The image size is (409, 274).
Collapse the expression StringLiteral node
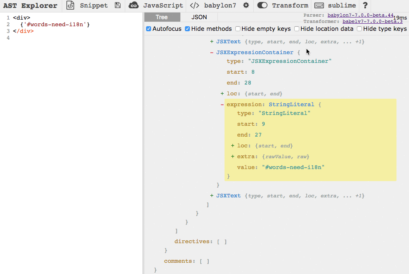click(222, 105)
